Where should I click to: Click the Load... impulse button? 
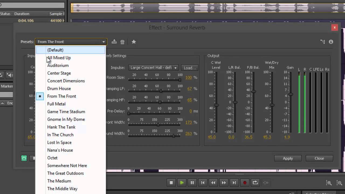coord(190,68)
